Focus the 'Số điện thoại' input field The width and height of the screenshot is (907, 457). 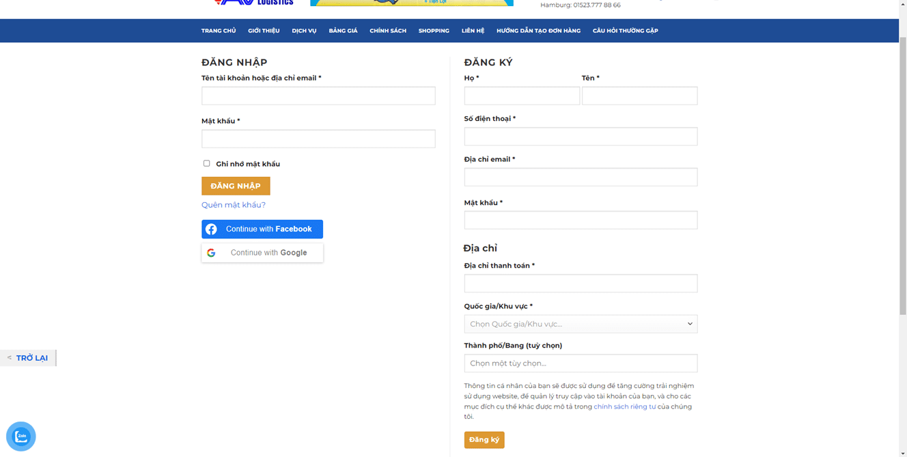[581, 137]
